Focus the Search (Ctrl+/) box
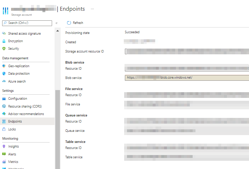249x169 pixels. pos(27,23)
